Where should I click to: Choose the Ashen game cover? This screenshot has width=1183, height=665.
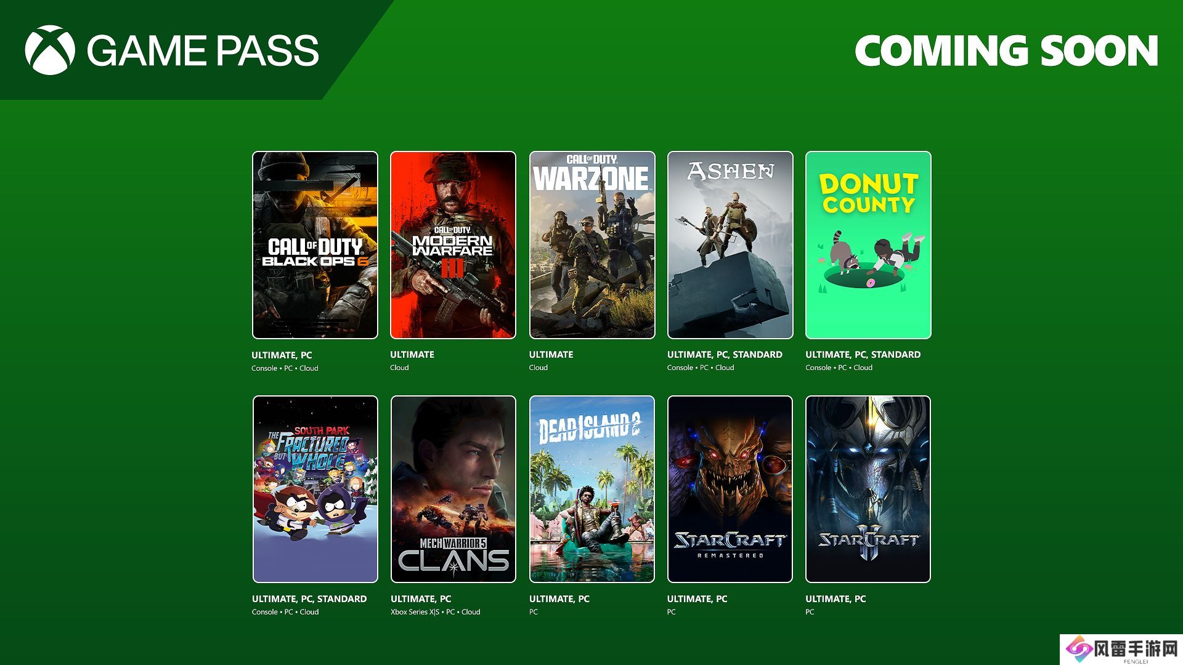730,245
